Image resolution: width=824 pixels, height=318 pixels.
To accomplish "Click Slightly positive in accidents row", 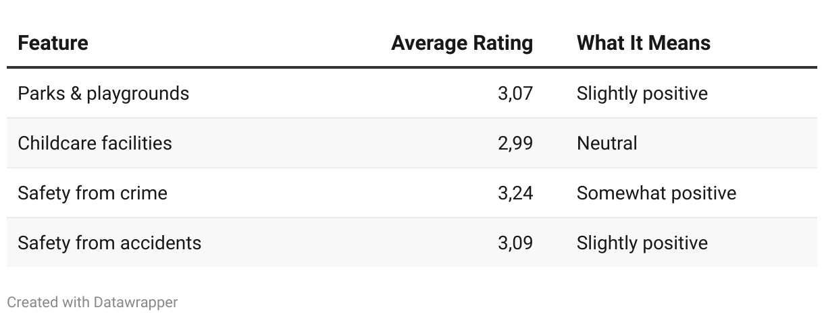I will (x=642, y=243).
